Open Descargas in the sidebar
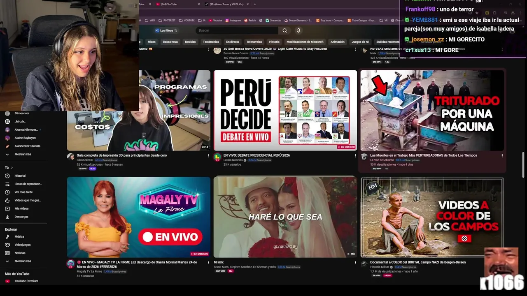Screen dimensions: 527x296 tap(16, 217)
